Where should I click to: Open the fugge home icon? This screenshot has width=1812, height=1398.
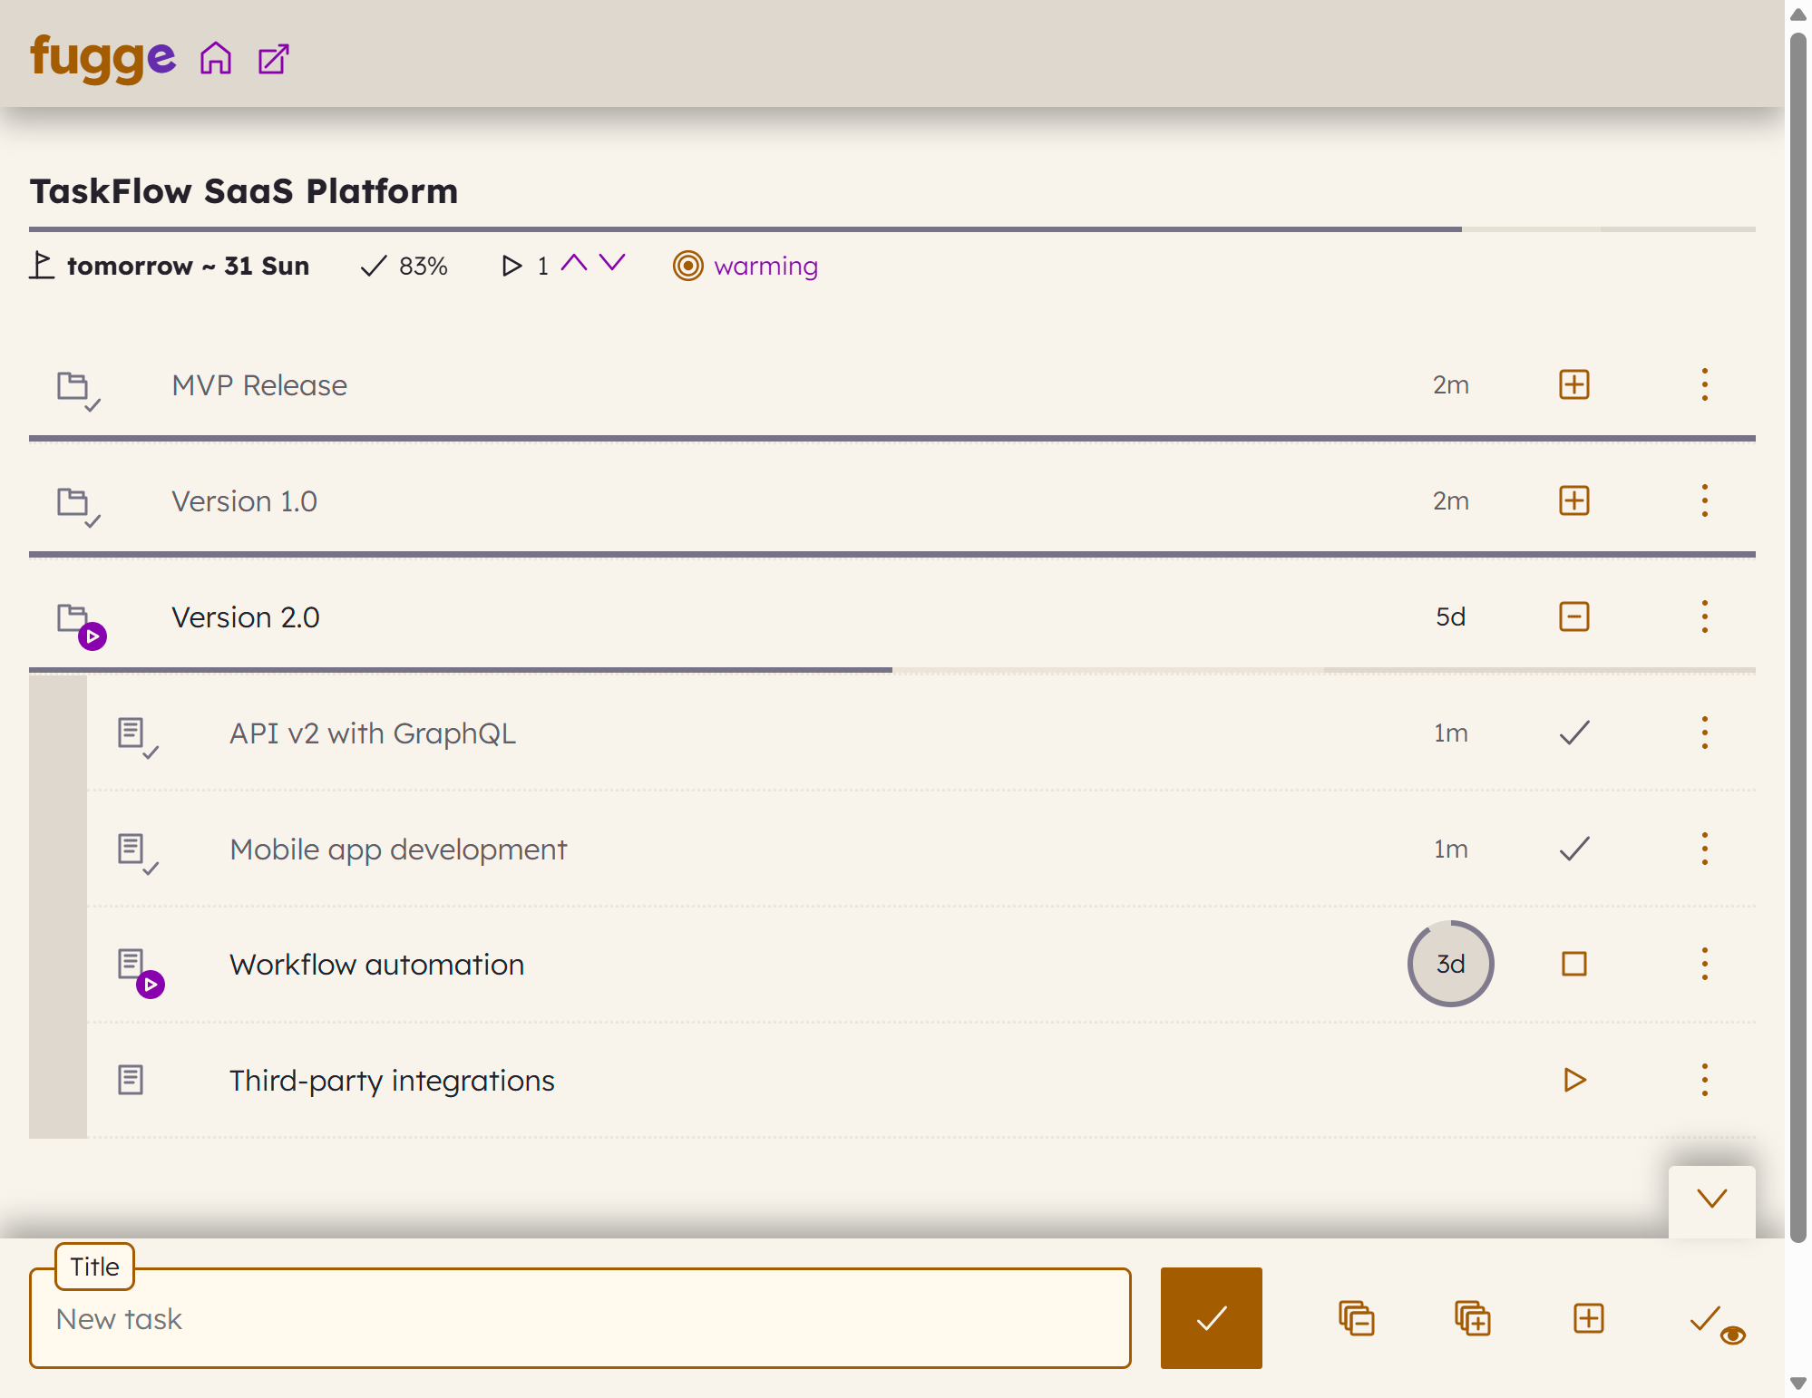pyautogui.click(x=217, y=58)
